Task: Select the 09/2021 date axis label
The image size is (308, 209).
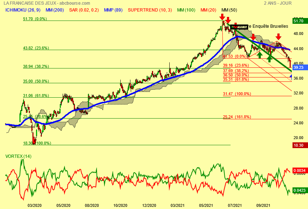Action: pos(263,205)
